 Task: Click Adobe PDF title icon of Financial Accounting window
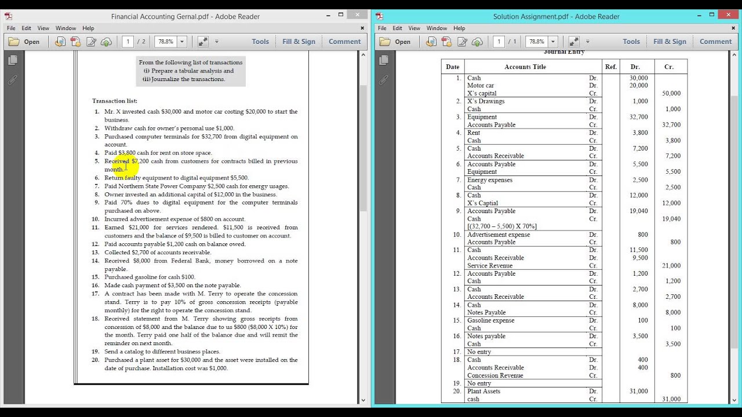pyautogui.click(x=9, y=16)
